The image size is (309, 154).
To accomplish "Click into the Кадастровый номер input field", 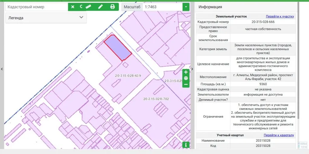I will click(36, 7).
